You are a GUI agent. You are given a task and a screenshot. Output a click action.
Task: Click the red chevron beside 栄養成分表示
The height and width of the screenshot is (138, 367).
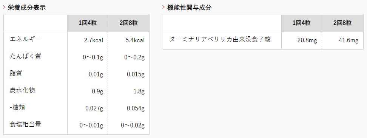click(x=4, y=7)
